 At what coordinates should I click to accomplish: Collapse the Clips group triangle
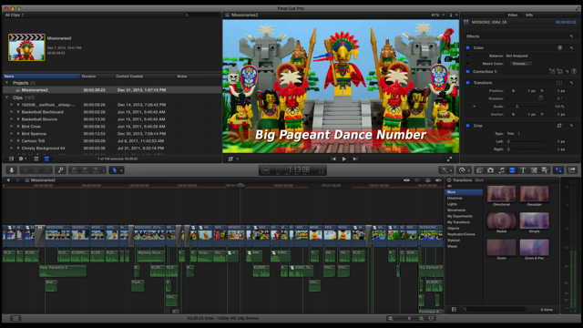6,97
